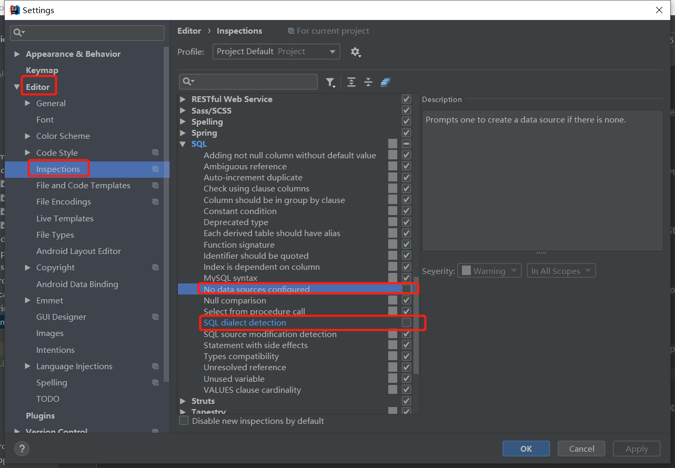Click the project-level icon beside GUI Designer

click(x=155, y=317)
